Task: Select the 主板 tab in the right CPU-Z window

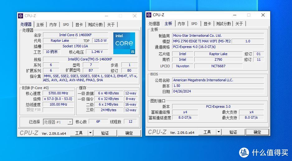Action: (x=168, y=23)
